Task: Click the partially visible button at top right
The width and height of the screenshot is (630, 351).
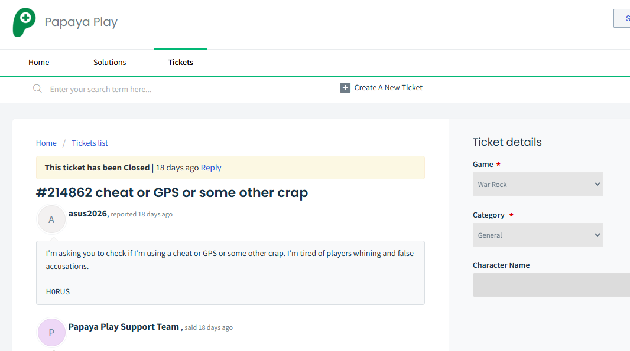Action: (622, 18)
